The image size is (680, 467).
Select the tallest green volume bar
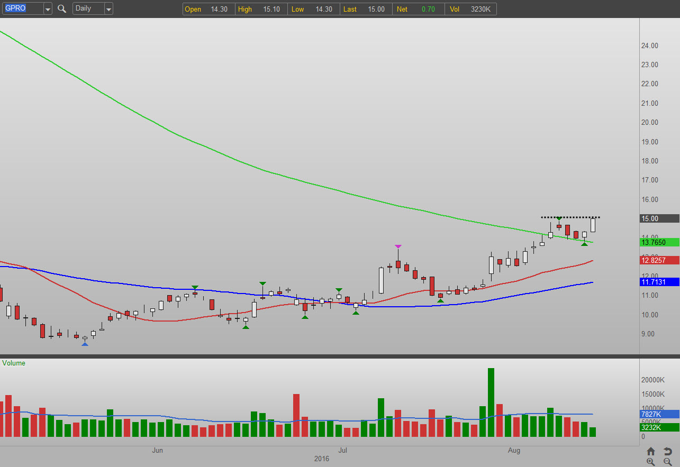click(x=491, y=402)
